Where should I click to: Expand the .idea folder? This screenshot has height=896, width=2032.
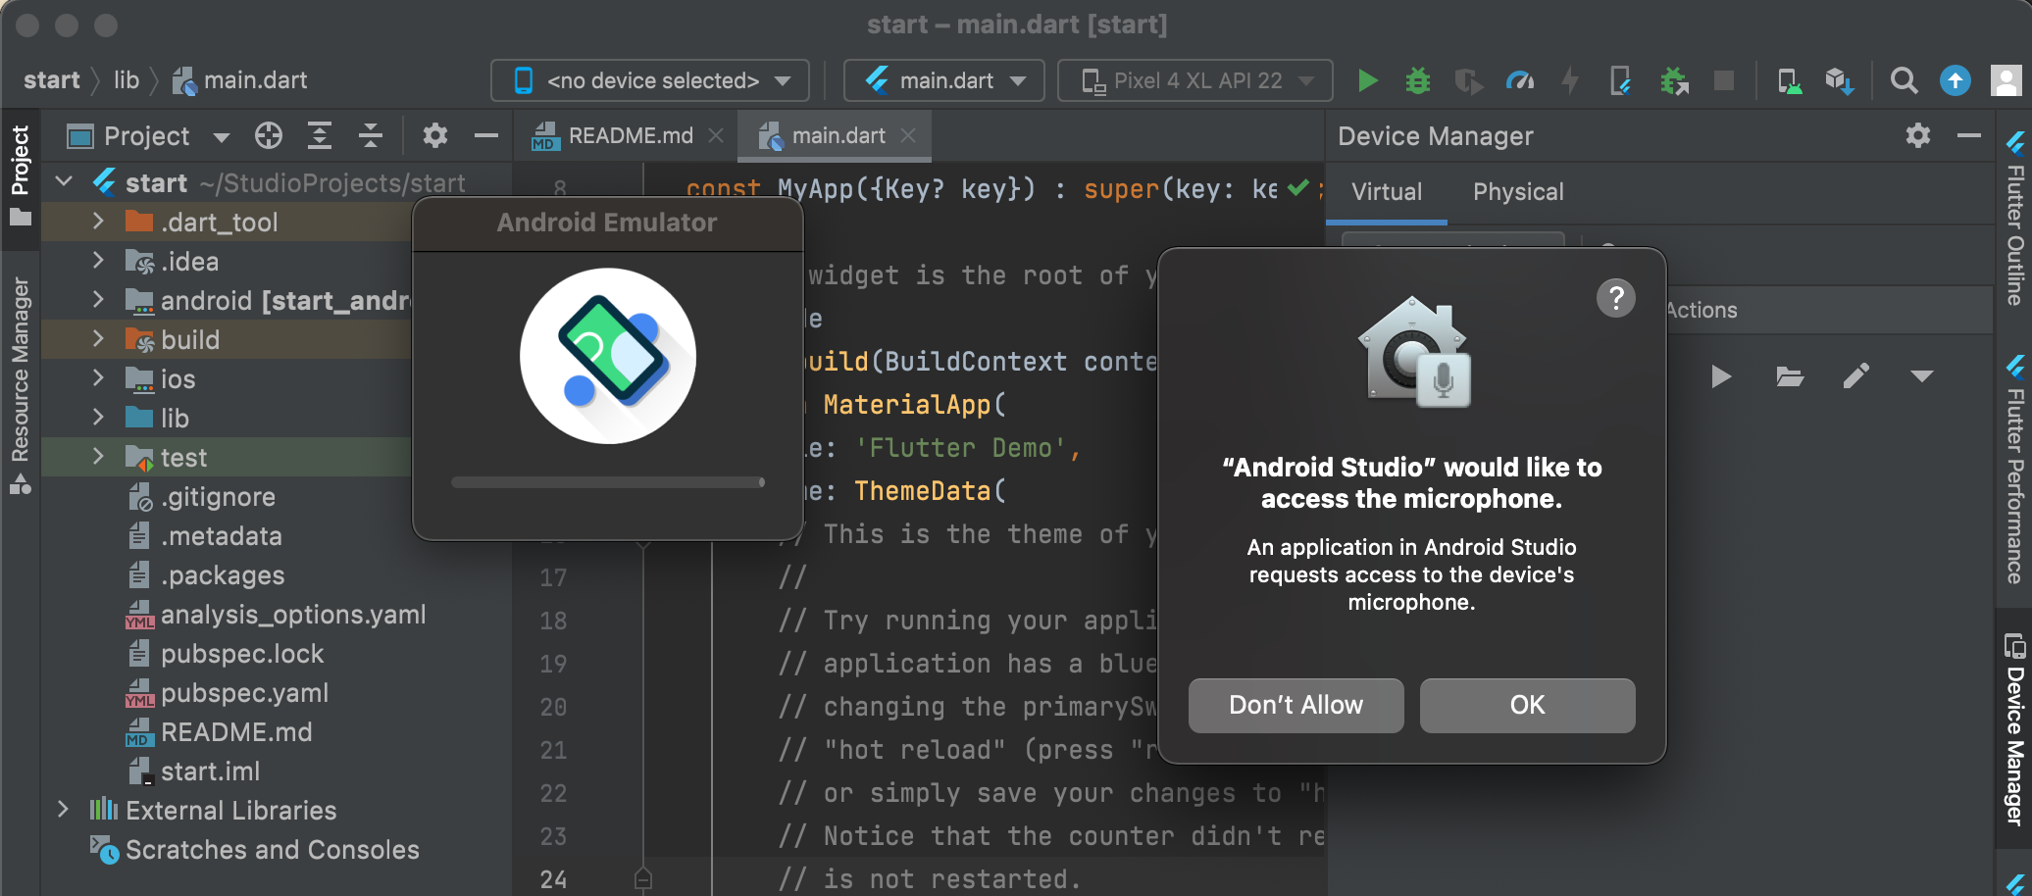coord(98,261)
